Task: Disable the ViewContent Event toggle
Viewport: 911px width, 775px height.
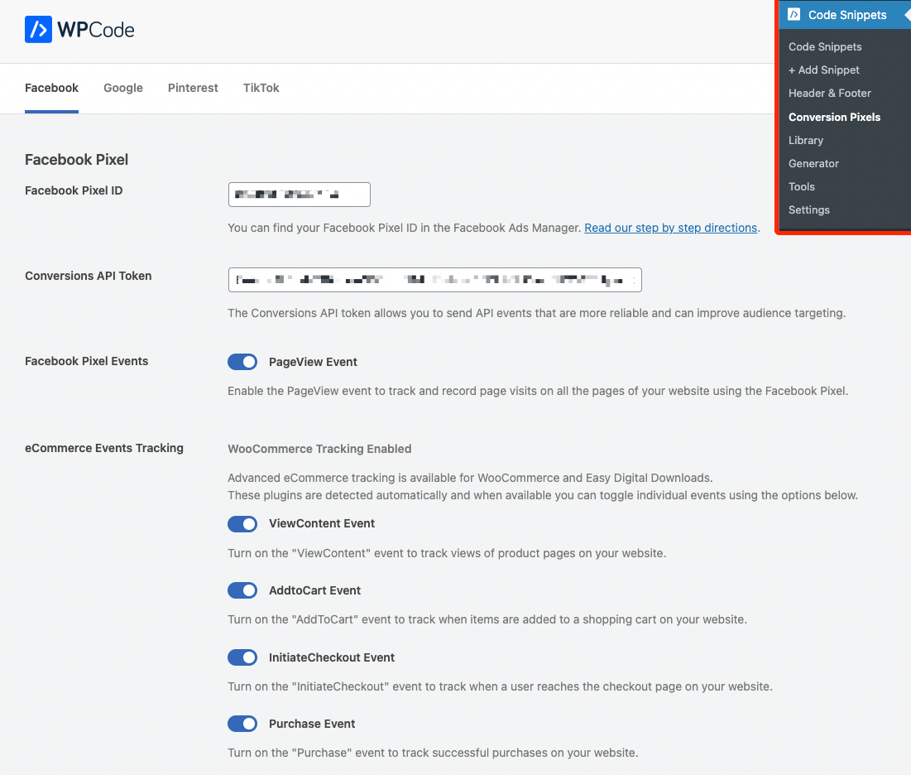Action: pos(242,523)
